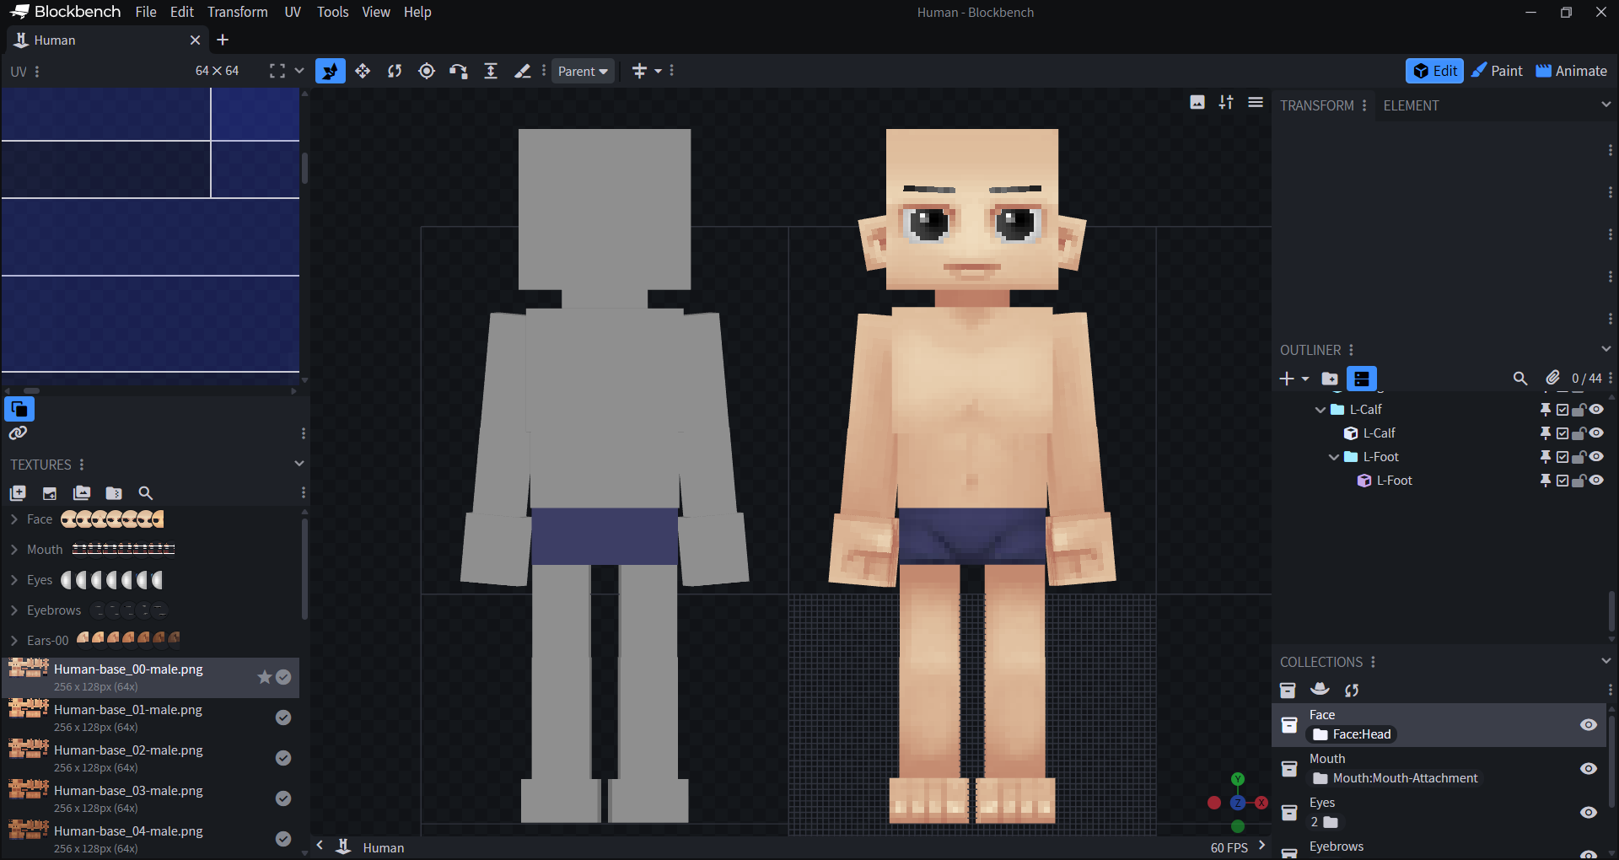The width and height of the screenshot is (1619, 860).
Task: Switch to Animate mode
Action: 1571,71
